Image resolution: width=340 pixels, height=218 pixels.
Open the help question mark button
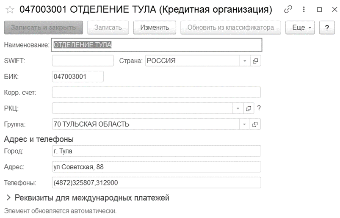coord(327,28)
